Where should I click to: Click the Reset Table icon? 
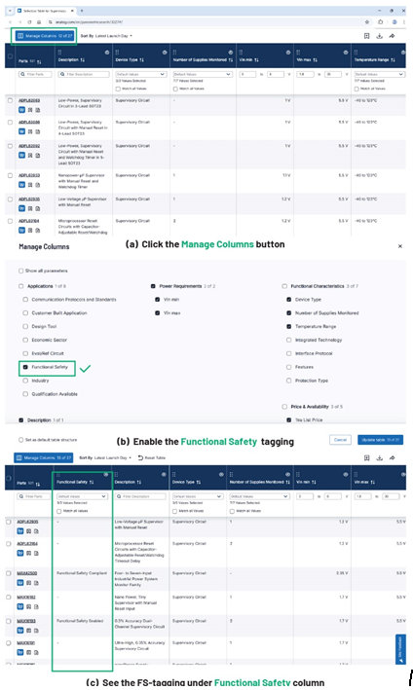click(140, 458)
